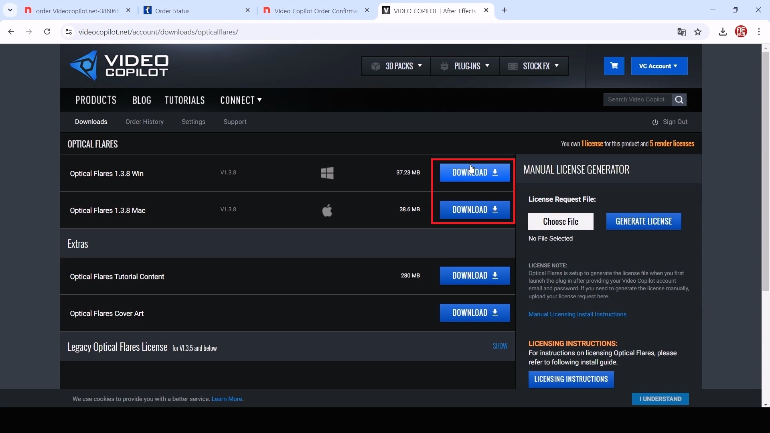
Task: Show Legacy Optical Flares License section
Action: pos(500,346)
